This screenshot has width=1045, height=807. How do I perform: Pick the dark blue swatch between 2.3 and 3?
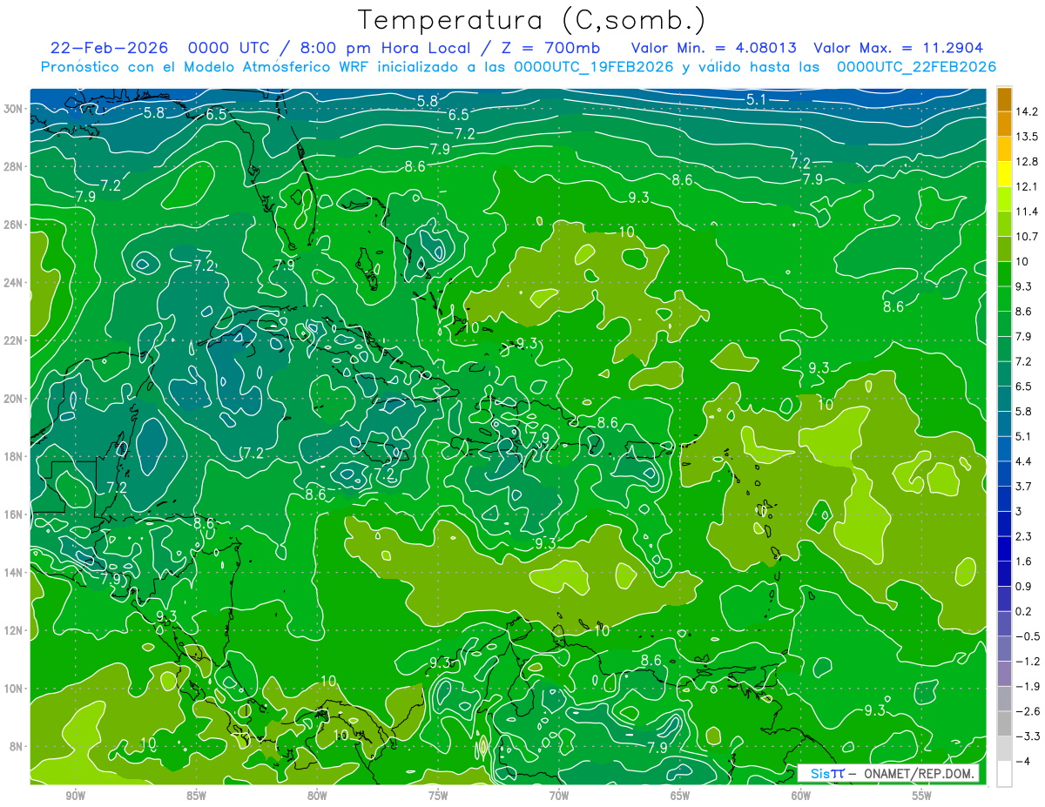pos(1004,524)
